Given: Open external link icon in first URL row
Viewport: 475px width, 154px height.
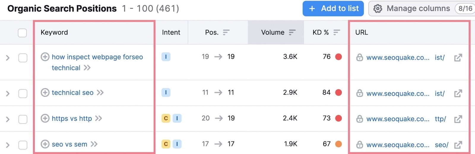Looking at the screenshot, I should (458, 58).
